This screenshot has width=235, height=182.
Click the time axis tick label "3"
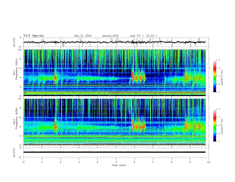pos(79,162)
